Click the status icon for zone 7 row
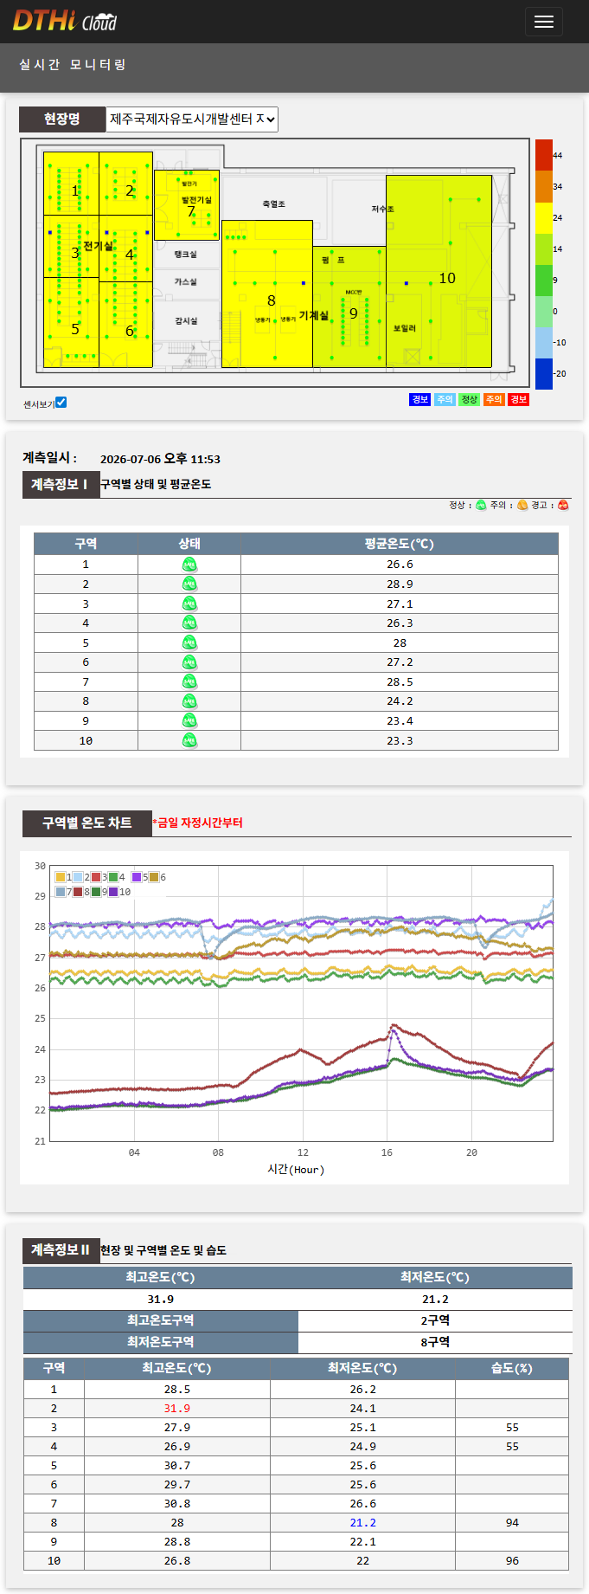Viewport: 589px width, 1594px height. [x=189, y=681]
